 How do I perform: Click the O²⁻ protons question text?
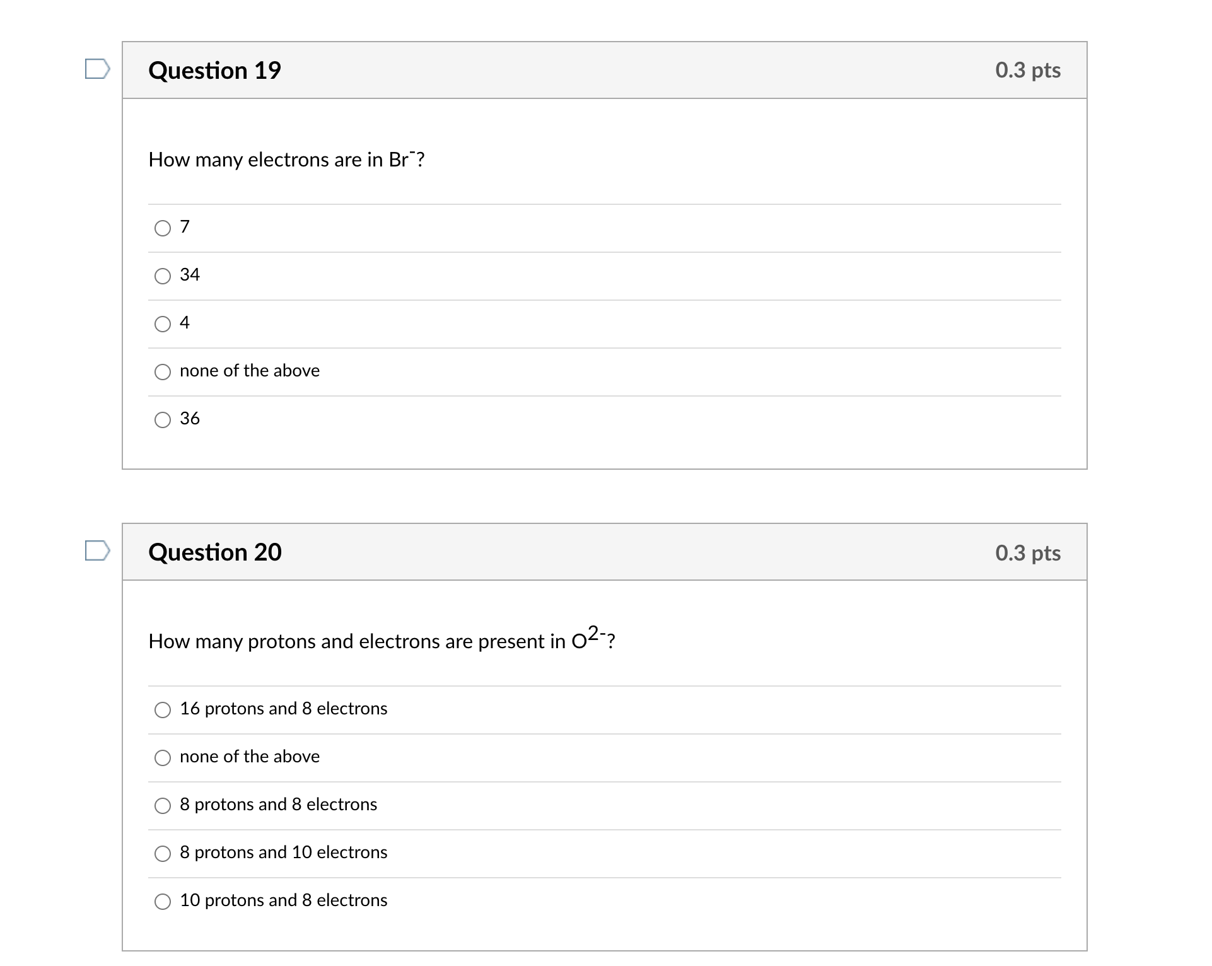[x=382, y=639]
